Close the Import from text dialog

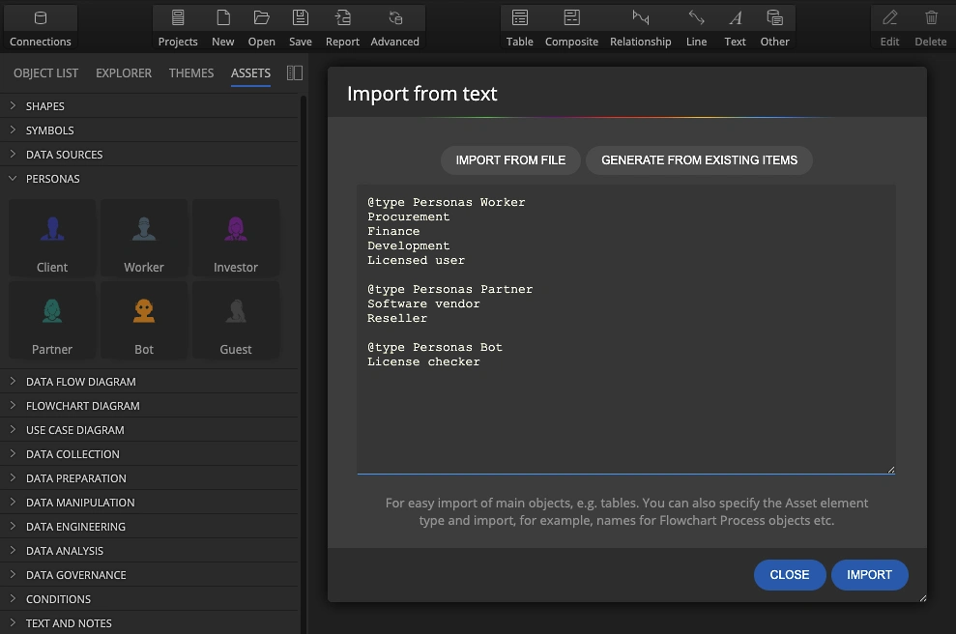pos(790,575)
